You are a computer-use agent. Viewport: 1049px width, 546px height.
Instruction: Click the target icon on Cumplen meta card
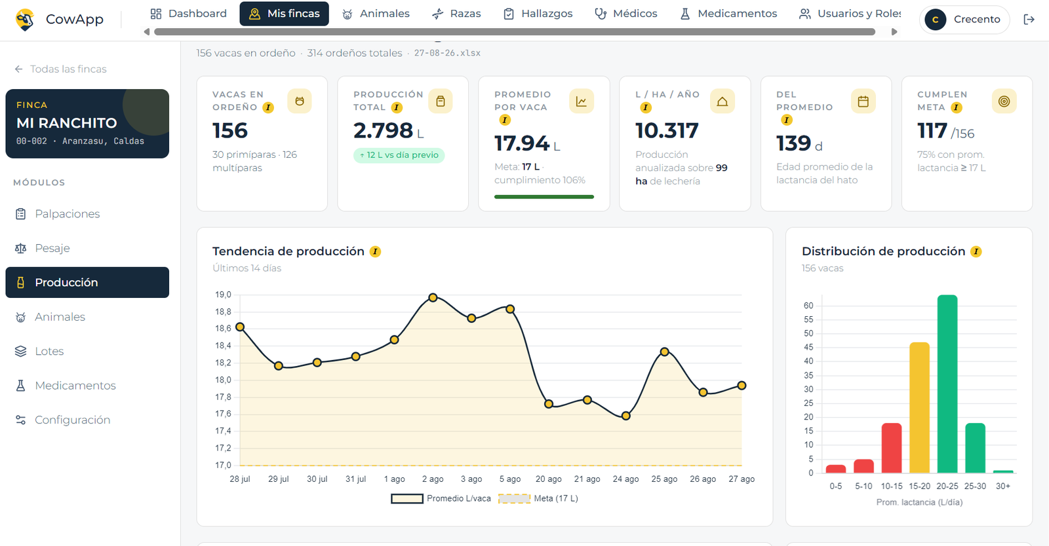[x=1004, y=101]
